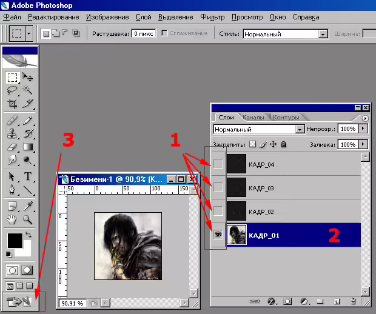Switch to the Контуры tab
Viewport: 376px width, 314px height.
click(x=286, y=118)
